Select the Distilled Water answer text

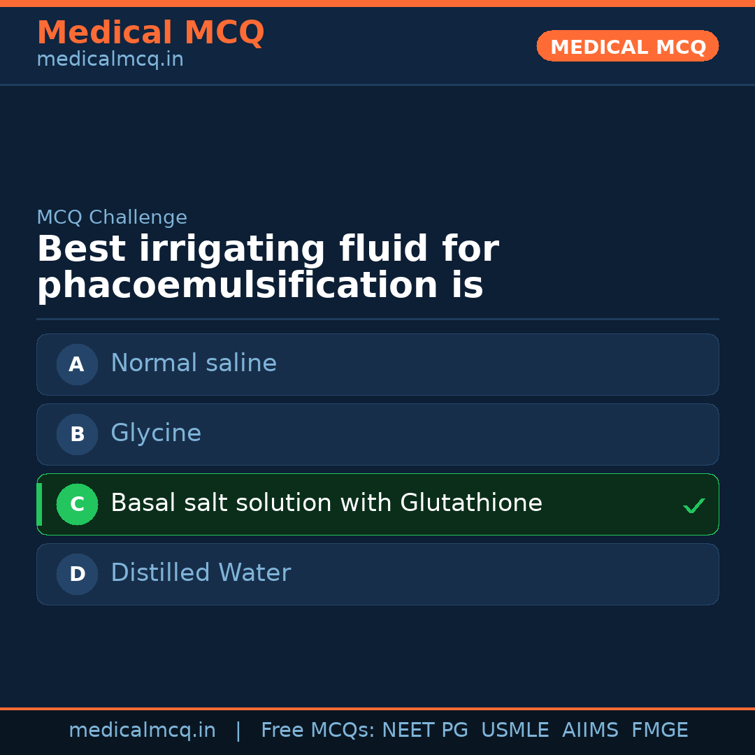point(201,573)
